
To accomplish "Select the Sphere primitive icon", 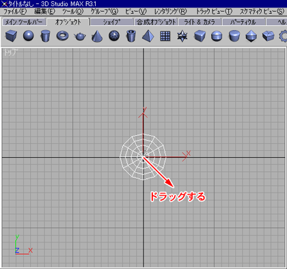I will pos(29,36).
